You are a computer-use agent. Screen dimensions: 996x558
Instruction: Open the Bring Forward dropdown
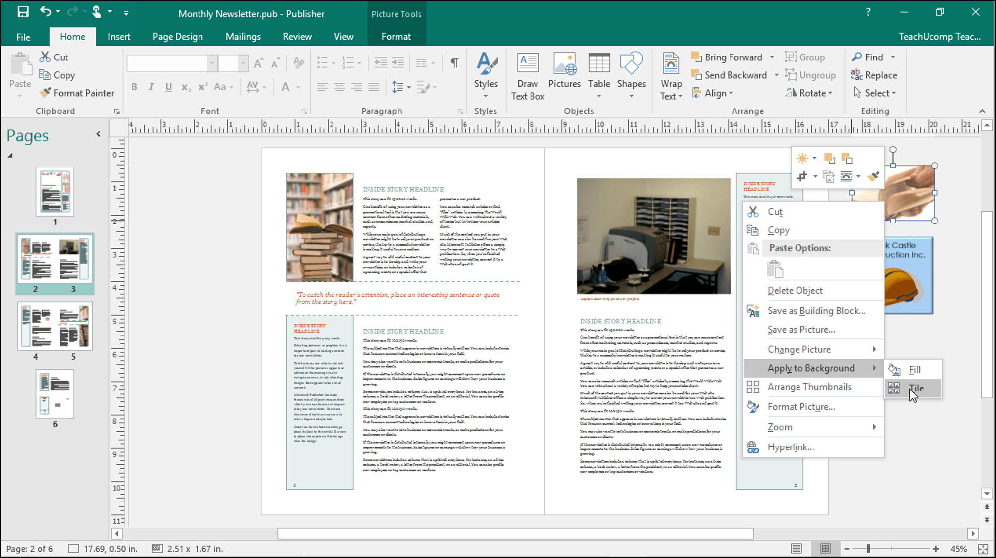[x=772, y=57]
